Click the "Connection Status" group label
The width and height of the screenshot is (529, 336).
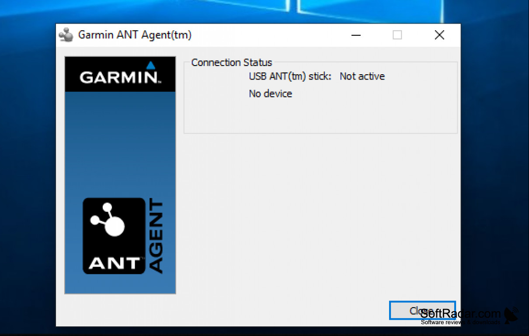[232, 62]
